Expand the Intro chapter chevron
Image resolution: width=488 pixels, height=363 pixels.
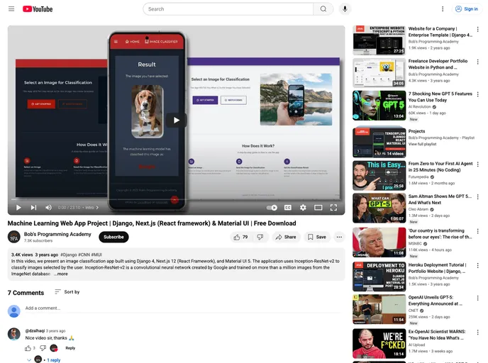click(97, 208)
